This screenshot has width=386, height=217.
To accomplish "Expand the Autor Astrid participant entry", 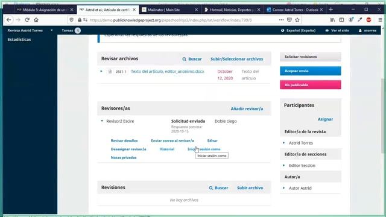I will click(284, 188).
